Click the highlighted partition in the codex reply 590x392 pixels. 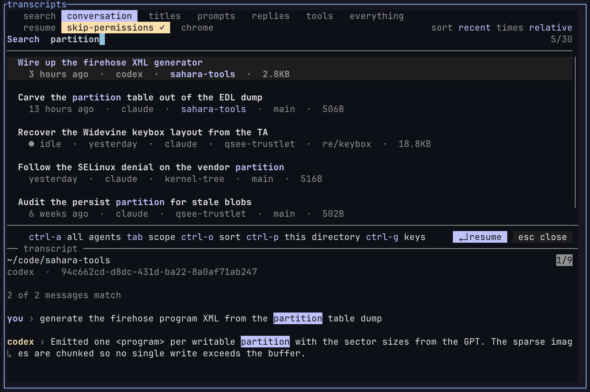click(x=265, y=342)
